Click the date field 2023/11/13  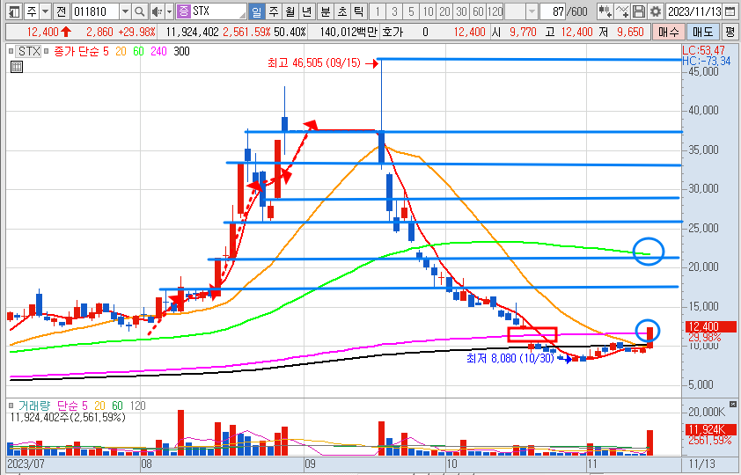[694, 11]
